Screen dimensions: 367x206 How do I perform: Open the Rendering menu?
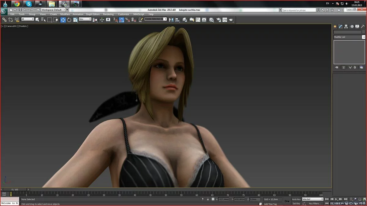pos(108,14)
